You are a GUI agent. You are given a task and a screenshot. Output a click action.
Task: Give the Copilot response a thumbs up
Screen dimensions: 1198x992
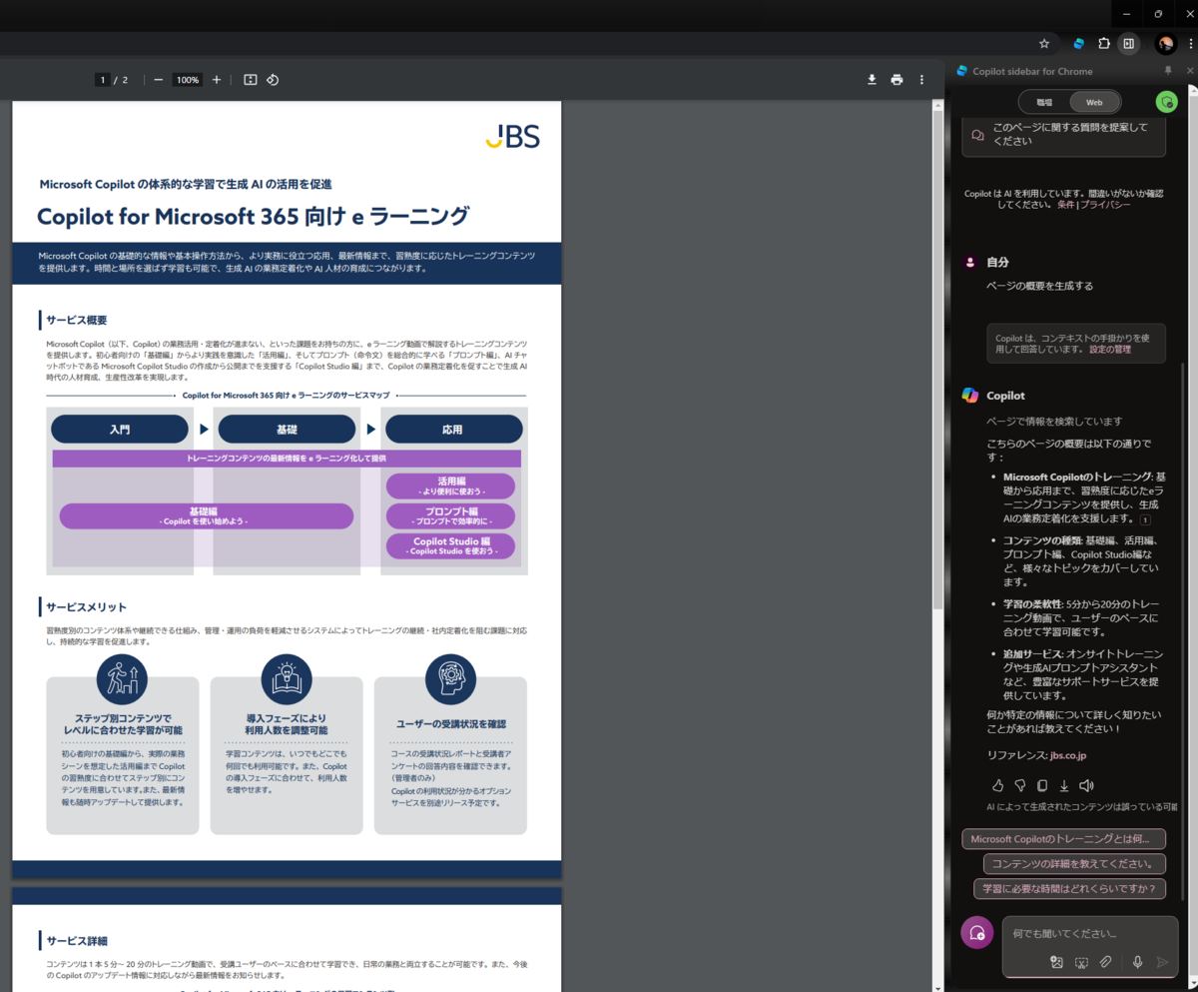[997, 785]
